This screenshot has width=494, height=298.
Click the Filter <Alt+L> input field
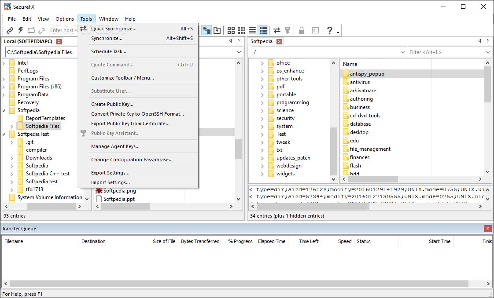[x=446, y=52]
